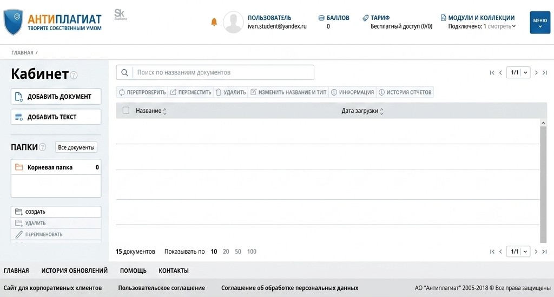
Task: Click ДОБАВИТЬ ДОКУМЕНТ button
Action: pos(56,96)
